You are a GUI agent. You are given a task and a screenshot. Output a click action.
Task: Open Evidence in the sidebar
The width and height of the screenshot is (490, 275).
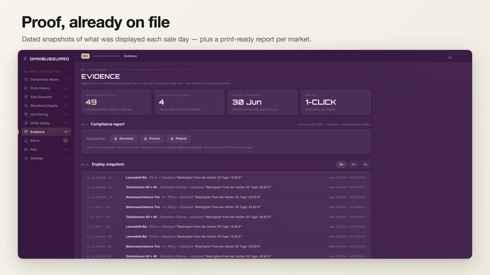click(x=47, y=132)
